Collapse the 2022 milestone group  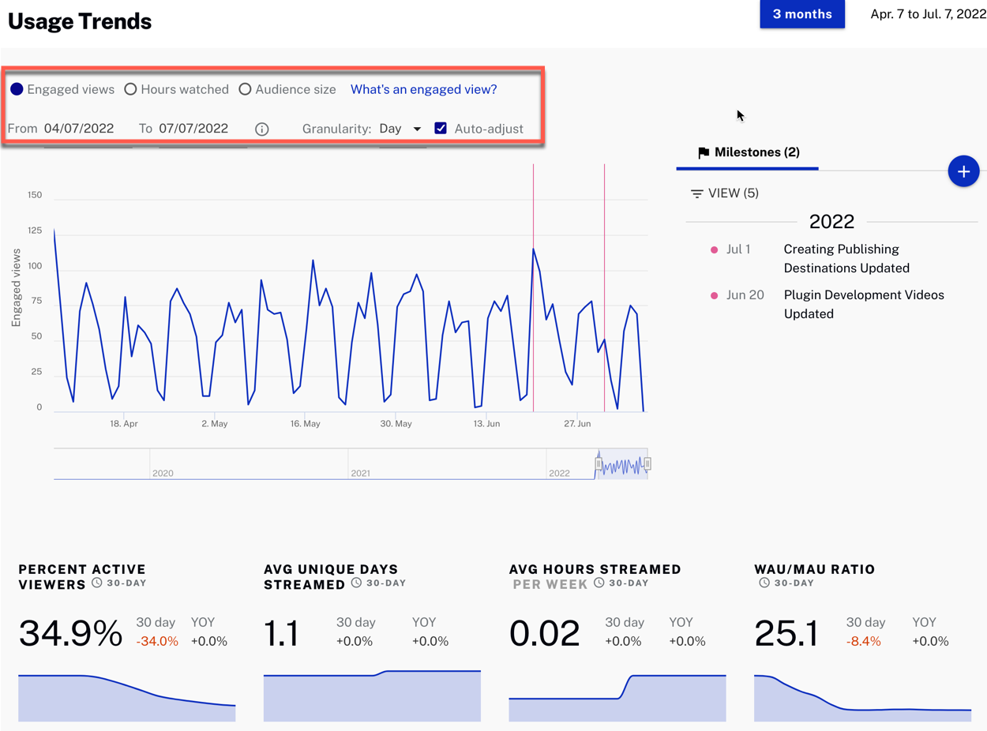(x=831, y=222)
